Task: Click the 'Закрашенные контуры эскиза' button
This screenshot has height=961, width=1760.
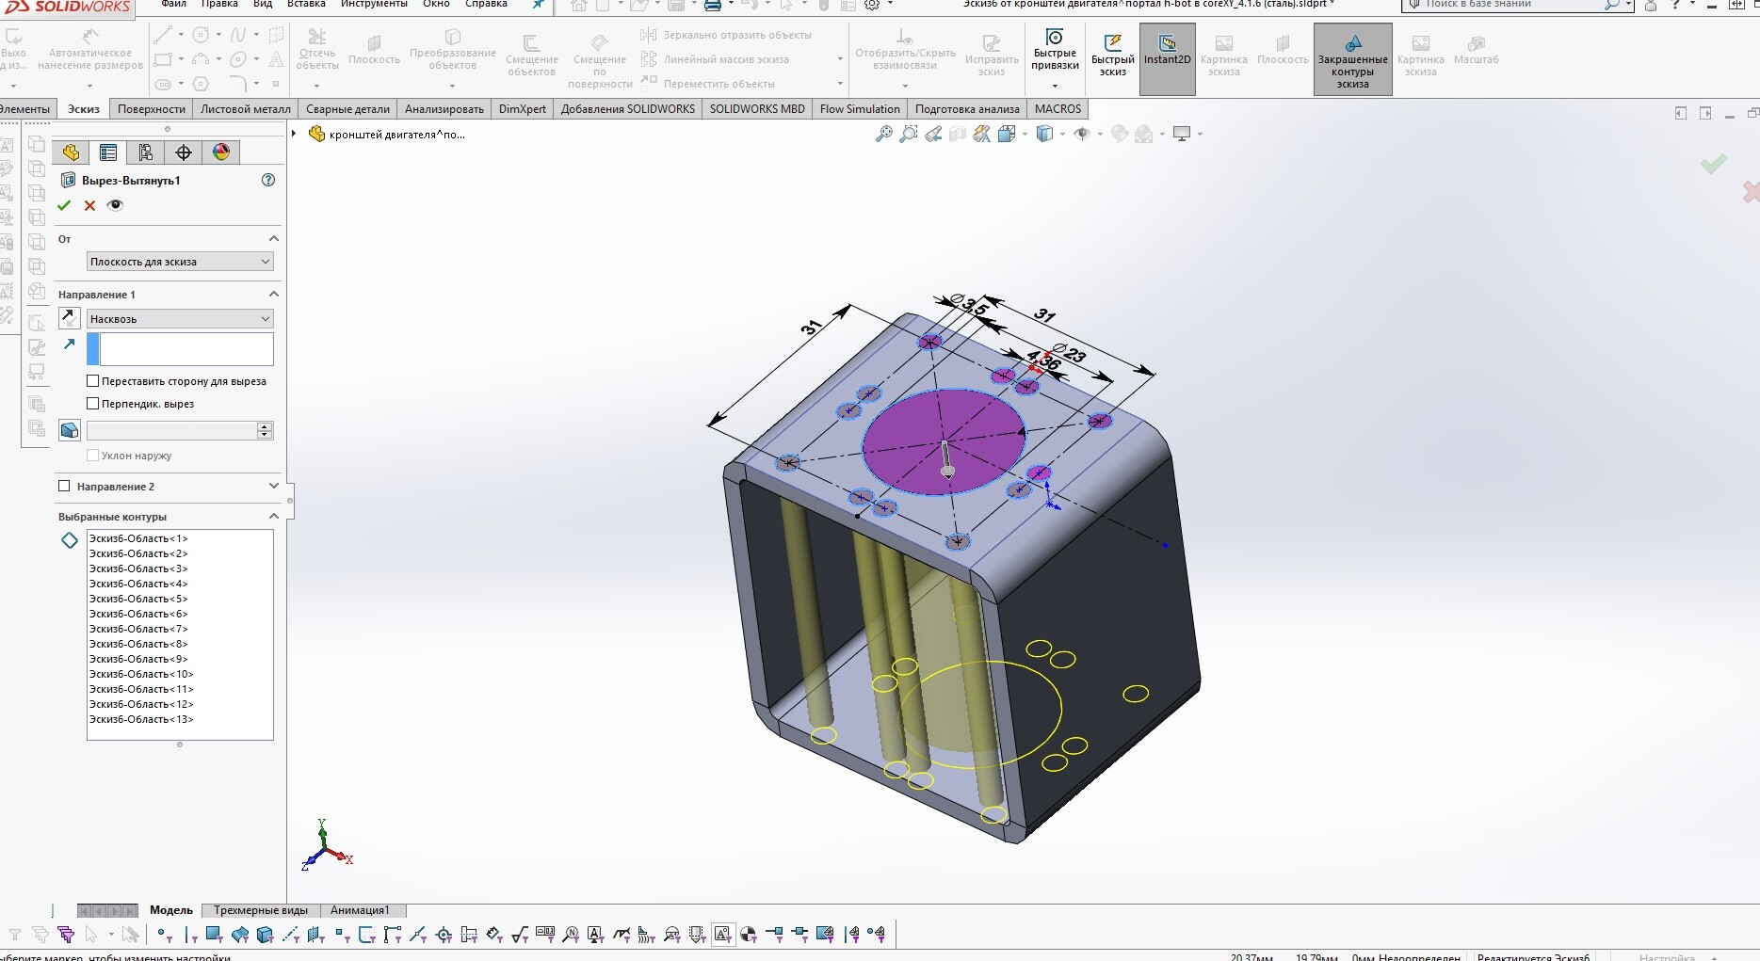Action: [1352, 59]
